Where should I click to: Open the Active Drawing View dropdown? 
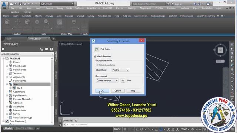pyautogui.click(x=27, y=54)
